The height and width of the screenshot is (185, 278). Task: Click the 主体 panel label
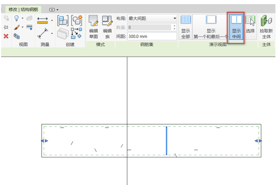(266, 44)
